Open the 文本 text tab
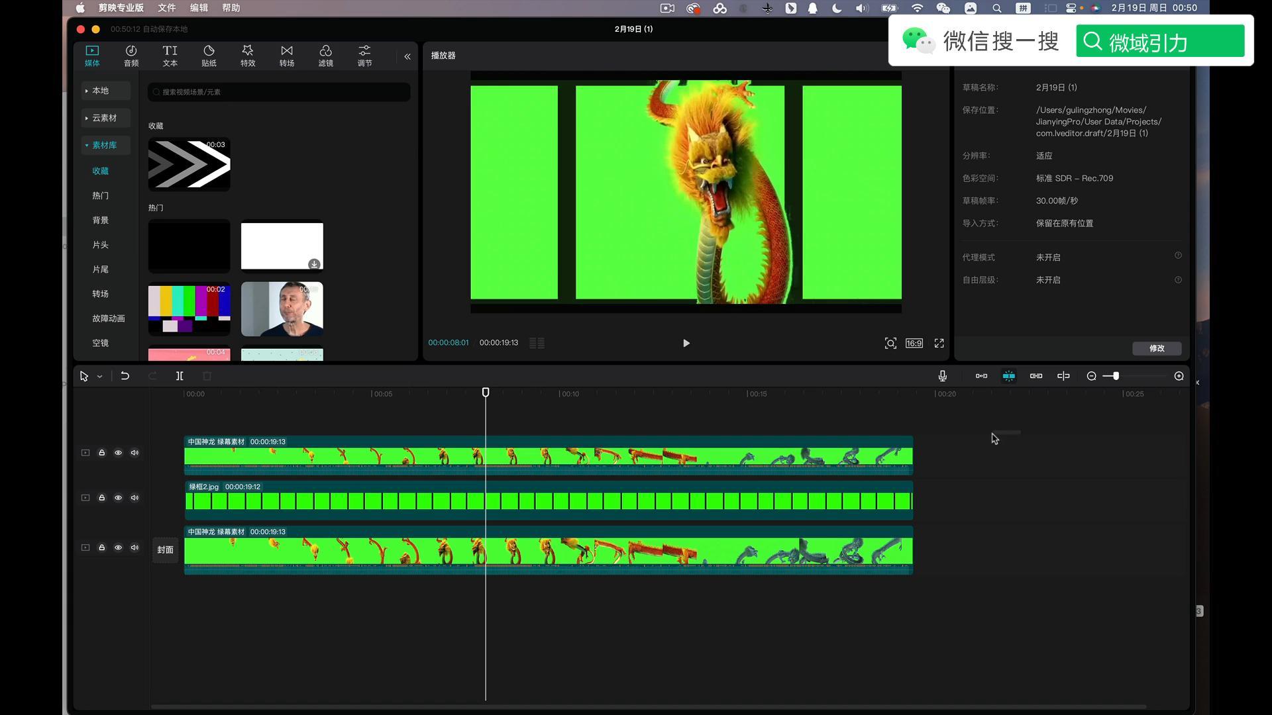This screenshot has width=1272, height=715. tap(170, 56)
